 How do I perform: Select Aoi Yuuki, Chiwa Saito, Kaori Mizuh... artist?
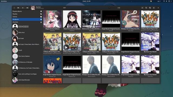(27, 44)
